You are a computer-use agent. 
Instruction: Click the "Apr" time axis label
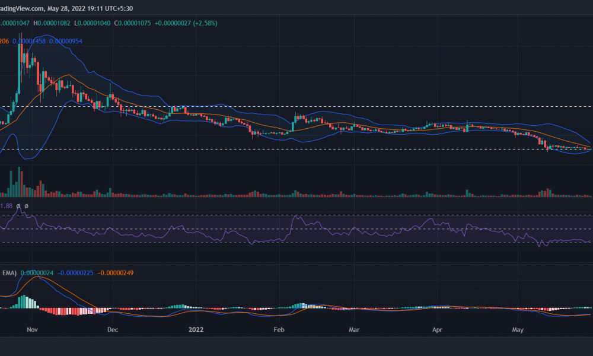(437, 329)
